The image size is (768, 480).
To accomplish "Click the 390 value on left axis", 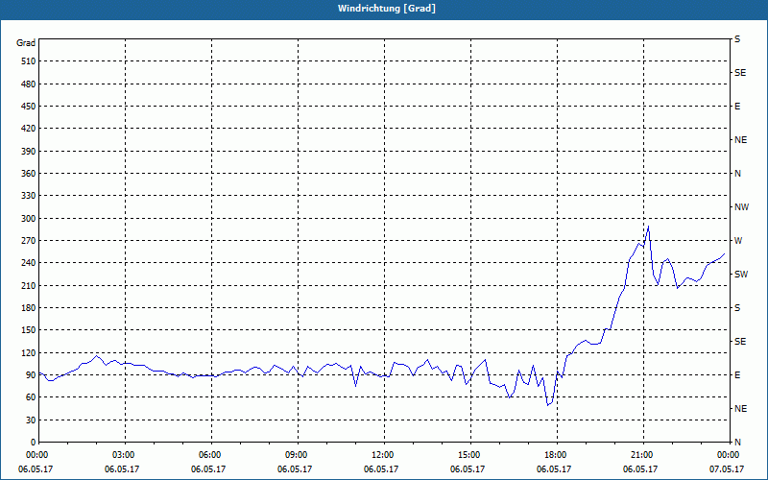I will tap(29, 152).
